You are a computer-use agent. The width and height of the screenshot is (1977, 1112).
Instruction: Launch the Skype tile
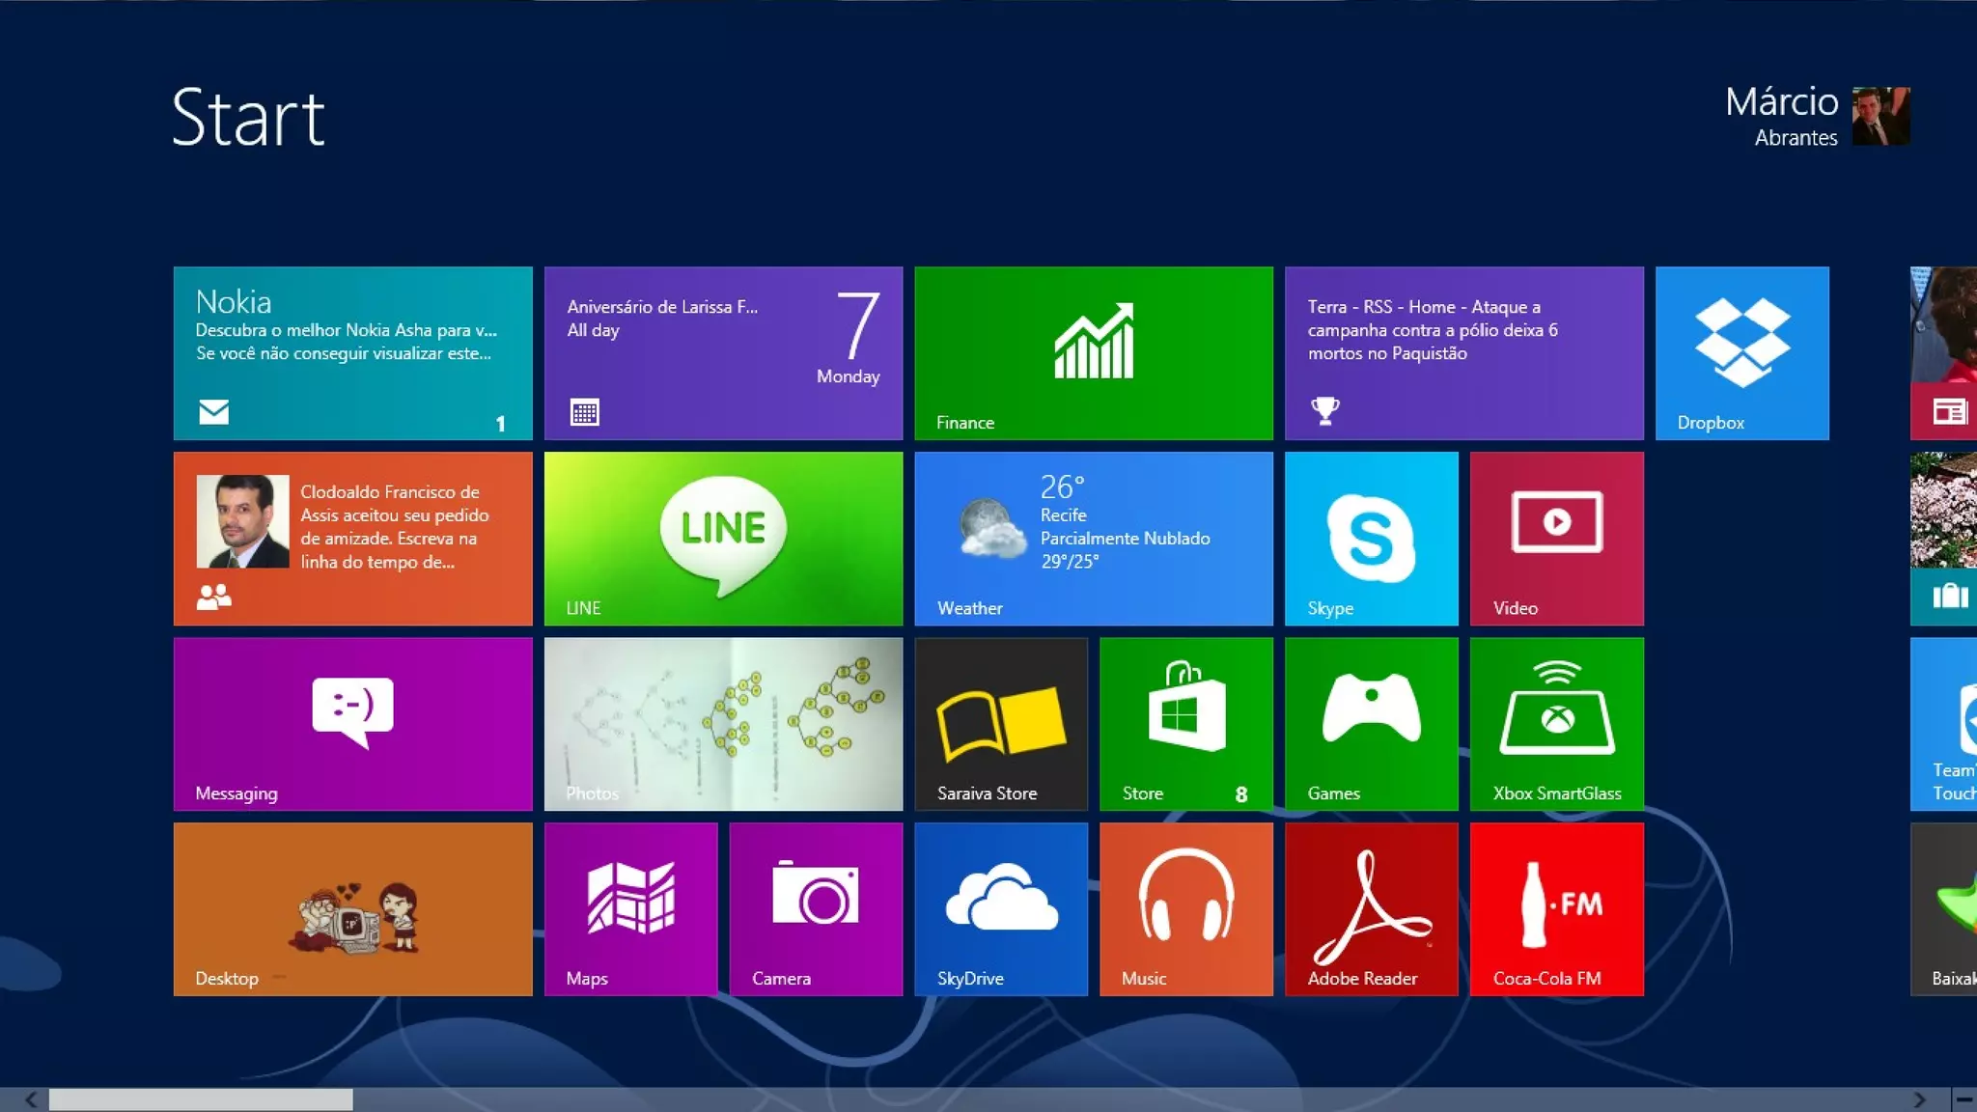(1371, 538)
